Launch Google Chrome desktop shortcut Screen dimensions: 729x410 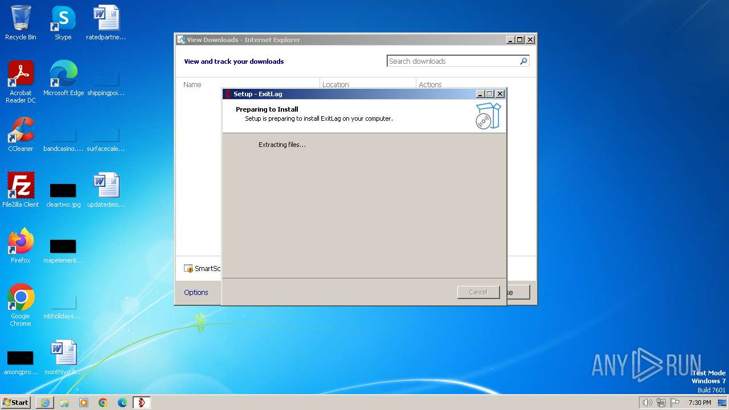(x=21, y=305)
